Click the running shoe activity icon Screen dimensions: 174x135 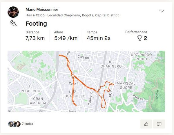(x=13, y=23)
